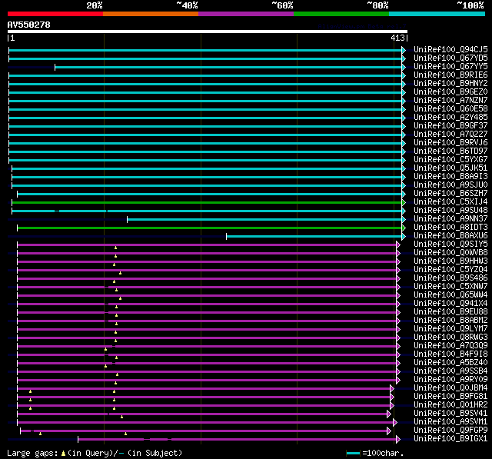Select the UniRef100_B4F9I8 label
Screen dimensions: 492x459
[x=450, y=354]
